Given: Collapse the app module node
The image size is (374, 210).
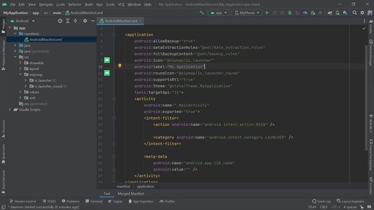Looking at the screenshot, I should pyautogui.click(x=10, y=28).
